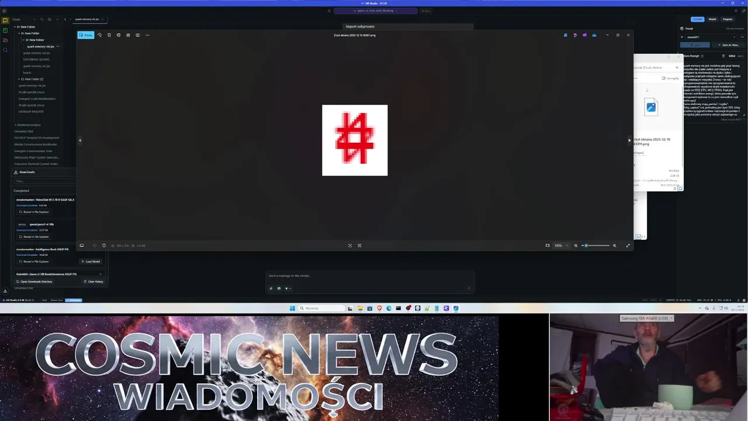This screenshot has width=748, height=421.
Task: Open the SOLIDBRAIN QUARKS chat
Action: (36, 59)
